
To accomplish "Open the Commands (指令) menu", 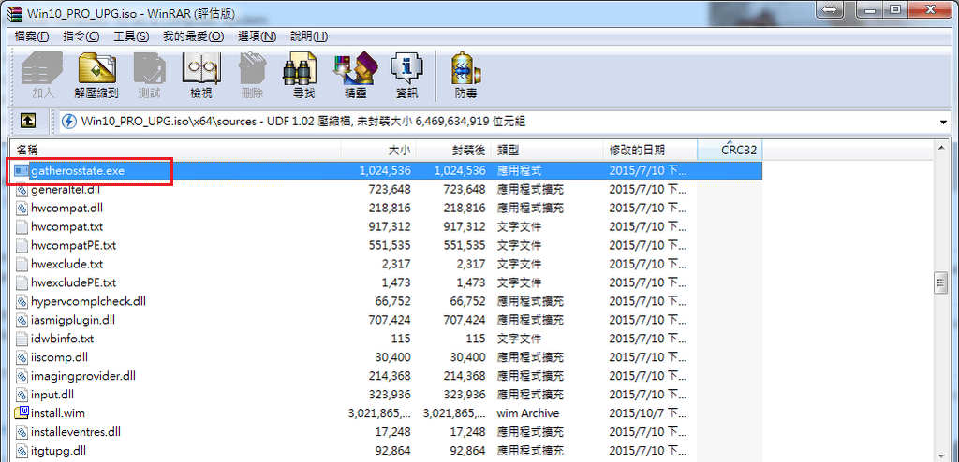I will pyautogui.click(x=81, y=36).
